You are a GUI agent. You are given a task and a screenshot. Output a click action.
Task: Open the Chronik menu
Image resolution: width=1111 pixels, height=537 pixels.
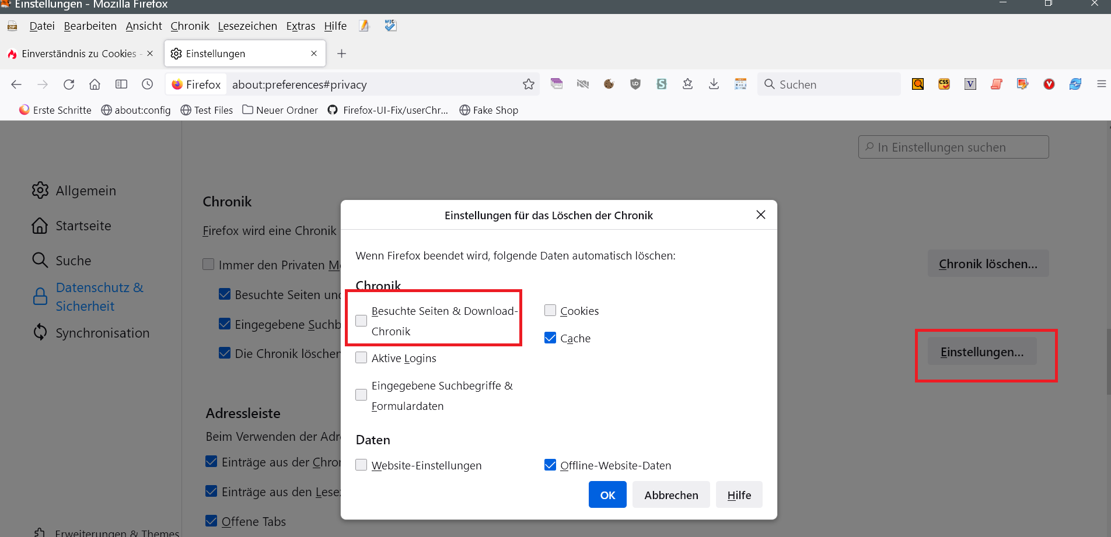(190, 26)
